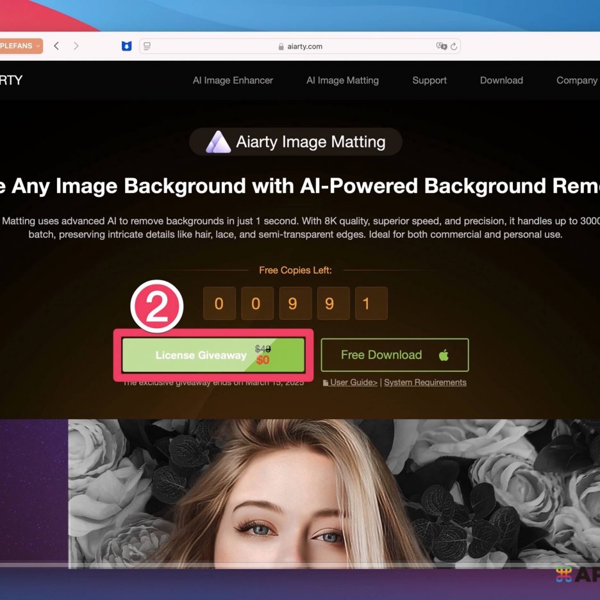
Task: Click the Safari forward arrow
Action: [76, 46]
